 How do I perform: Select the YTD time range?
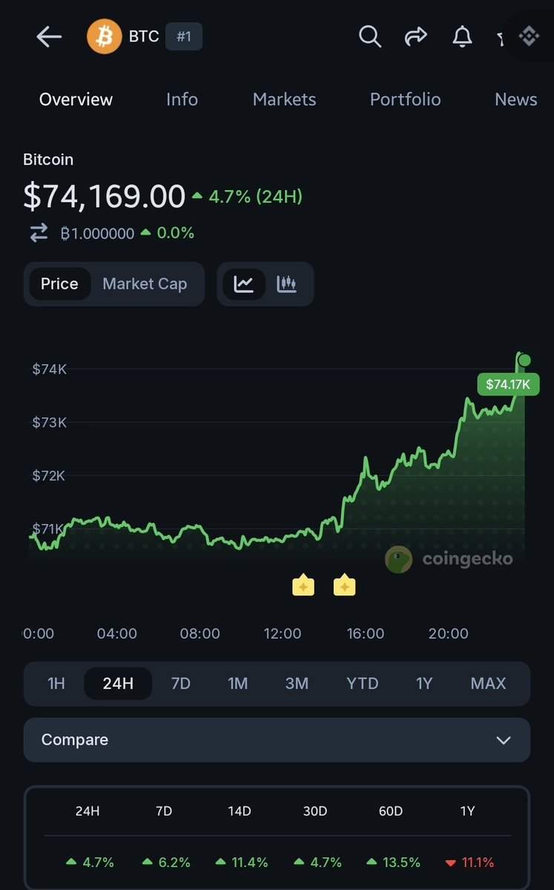(x=362, y=683)
